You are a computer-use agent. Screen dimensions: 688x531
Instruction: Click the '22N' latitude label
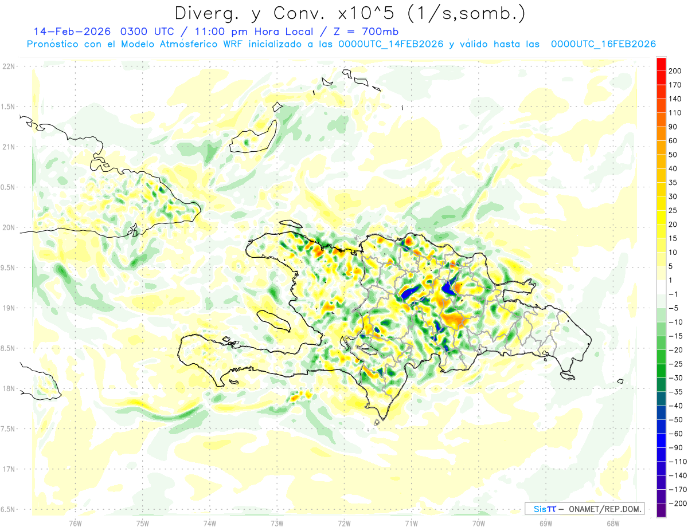tap(9, 66)
